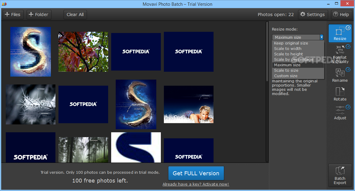Select the foggy forest thumbnail

pos(83,150)
